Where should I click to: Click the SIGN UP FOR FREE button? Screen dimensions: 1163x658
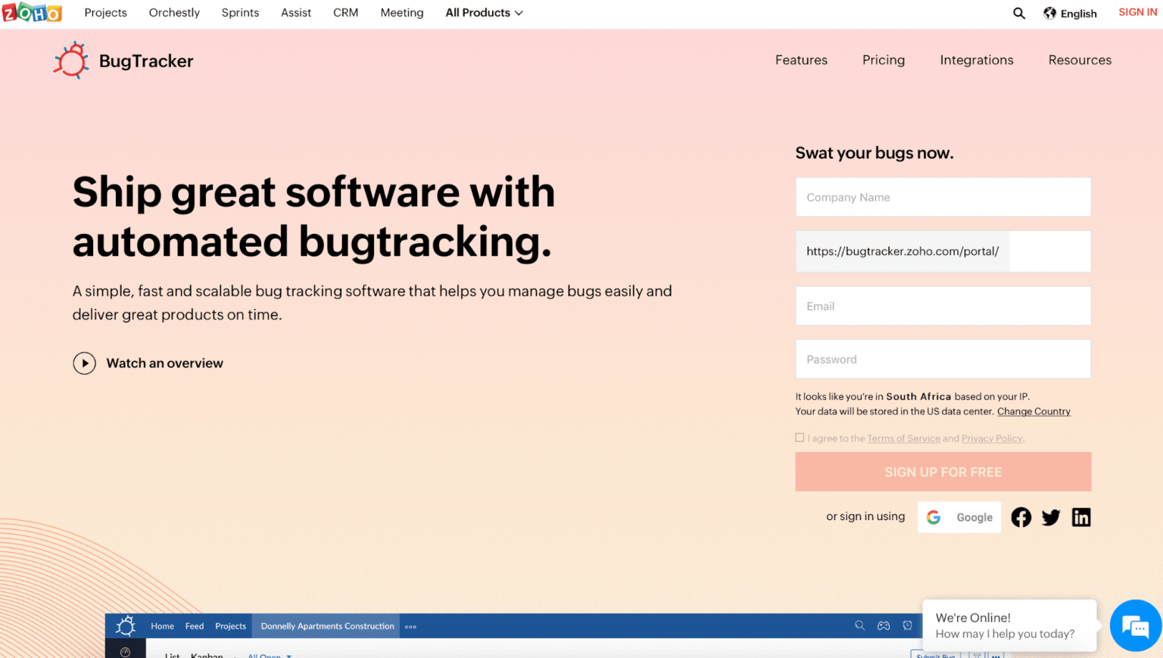coord(943,471)
